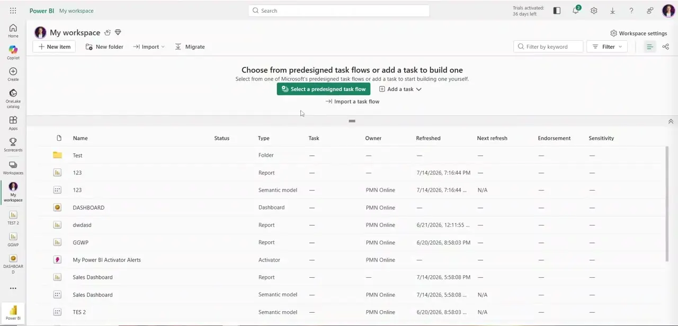The height and width of the screenshot is (326, 678).
Task: Open the Create page icon
Action: tap(13, 74)
